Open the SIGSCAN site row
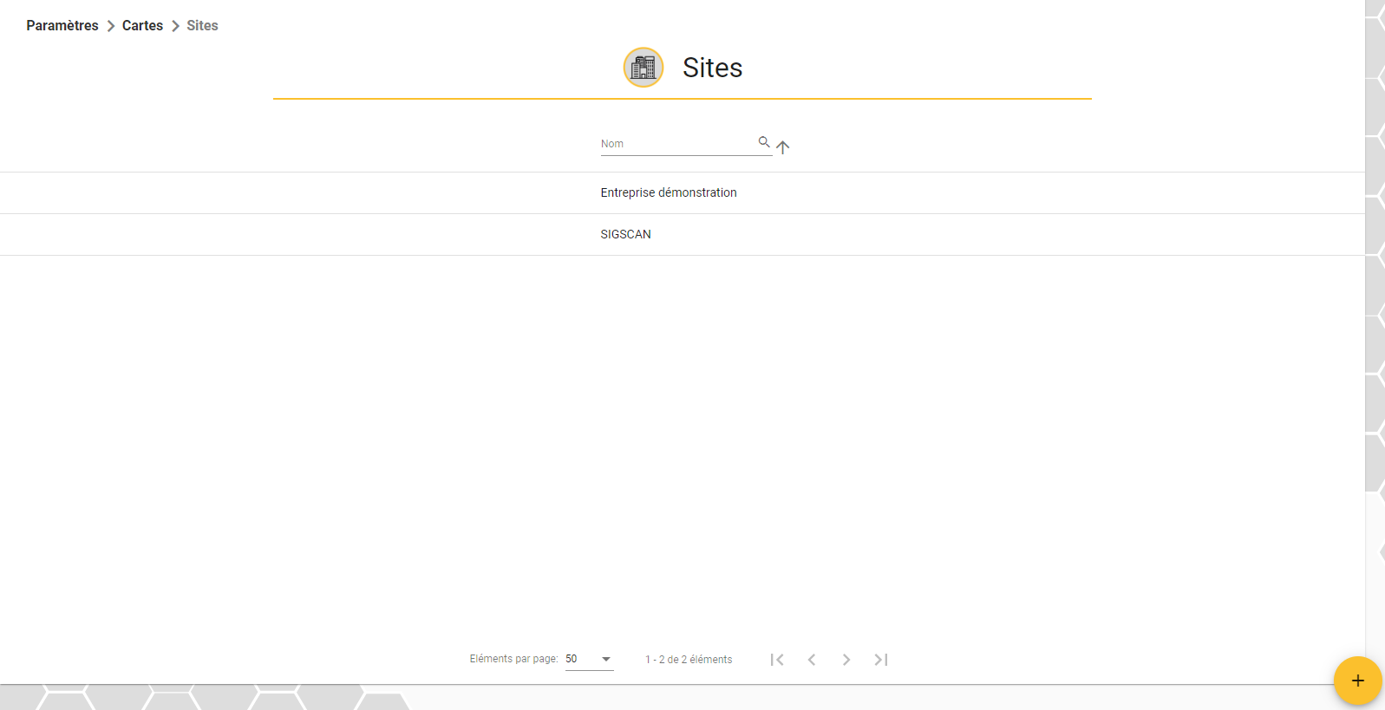The height and width of the screenshot is (710, 1385). 683,234
